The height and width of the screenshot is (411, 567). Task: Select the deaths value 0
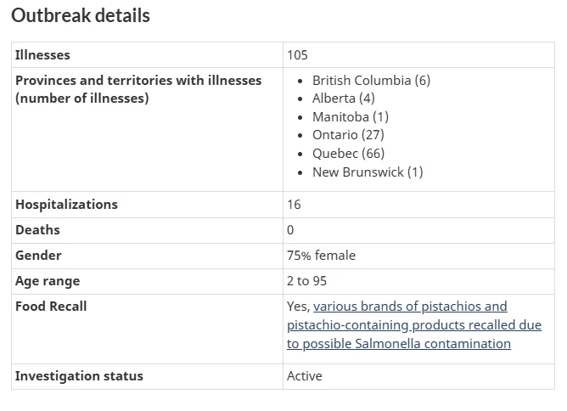290,230
